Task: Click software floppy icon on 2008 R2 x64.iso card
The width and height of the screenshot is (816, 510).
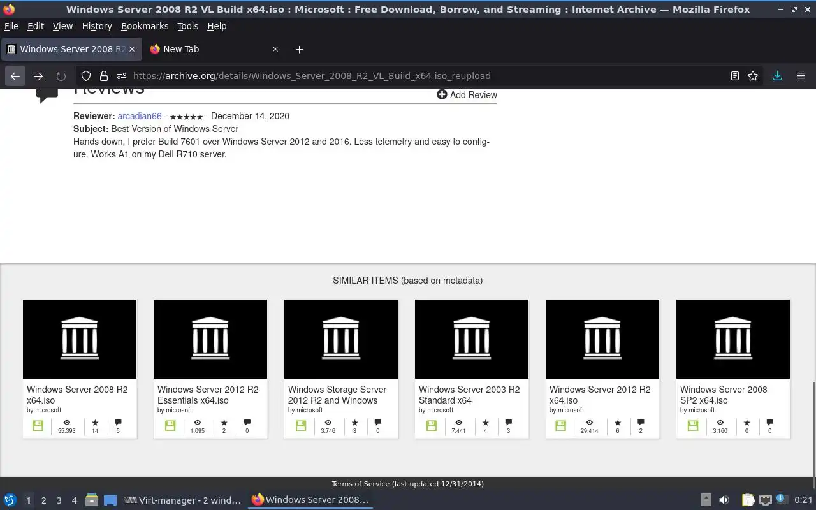Action: click(38, 426)
